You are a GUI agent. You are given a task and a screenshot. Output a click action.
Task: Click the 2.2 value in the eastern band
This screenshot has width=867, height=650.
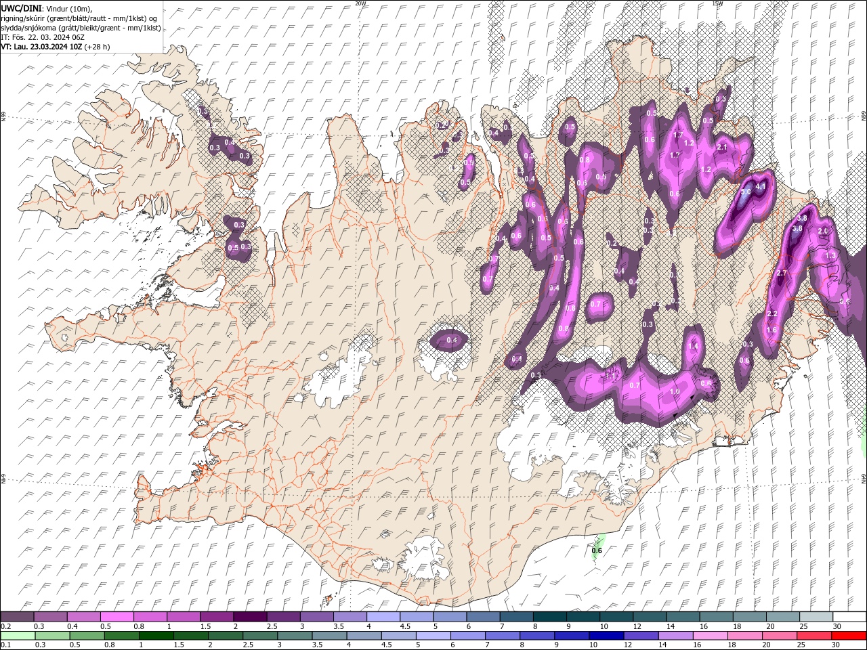point(772,313)
